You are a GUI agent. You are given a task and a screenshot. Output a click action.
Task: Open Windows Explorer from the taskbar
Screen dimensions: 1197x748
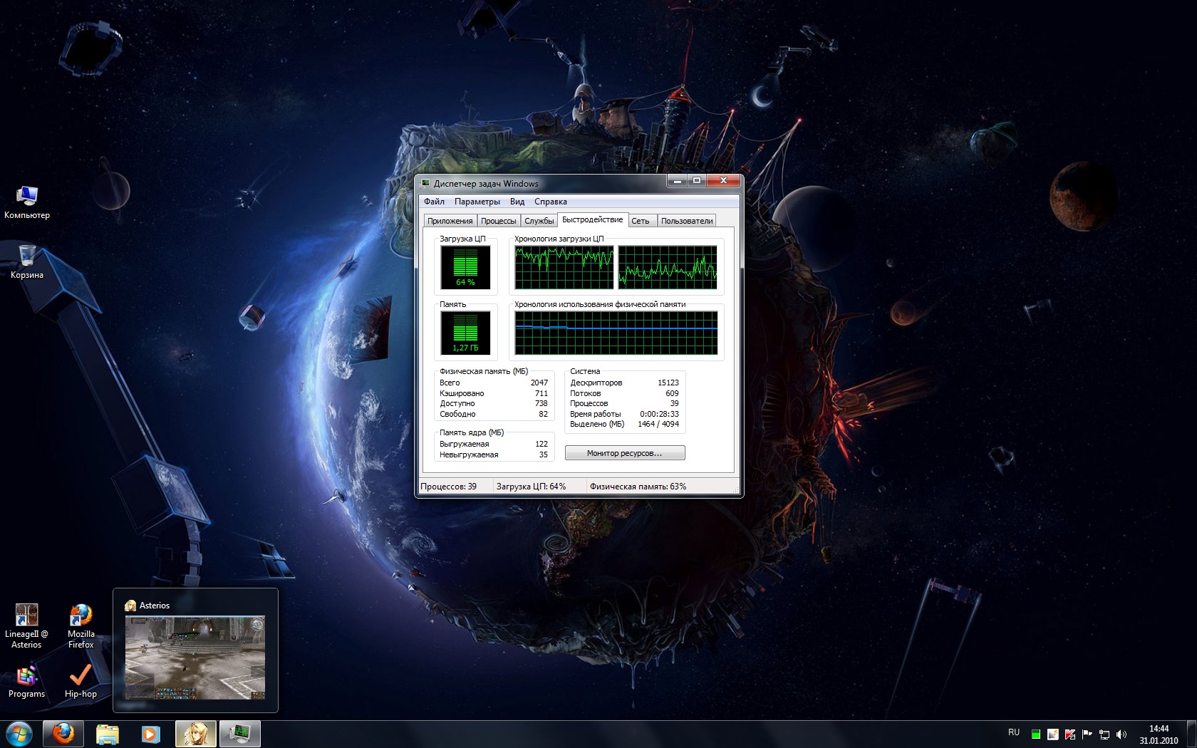(108, 734)
